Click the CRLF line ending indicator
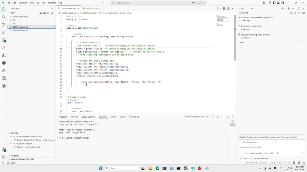The height and width of the screenshot is (172, 307). coord(279,163)
